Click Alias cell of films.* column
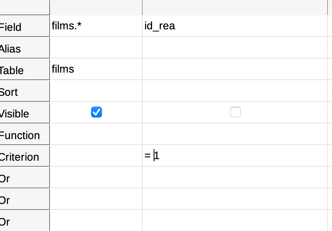 click(x=96, y=48)
